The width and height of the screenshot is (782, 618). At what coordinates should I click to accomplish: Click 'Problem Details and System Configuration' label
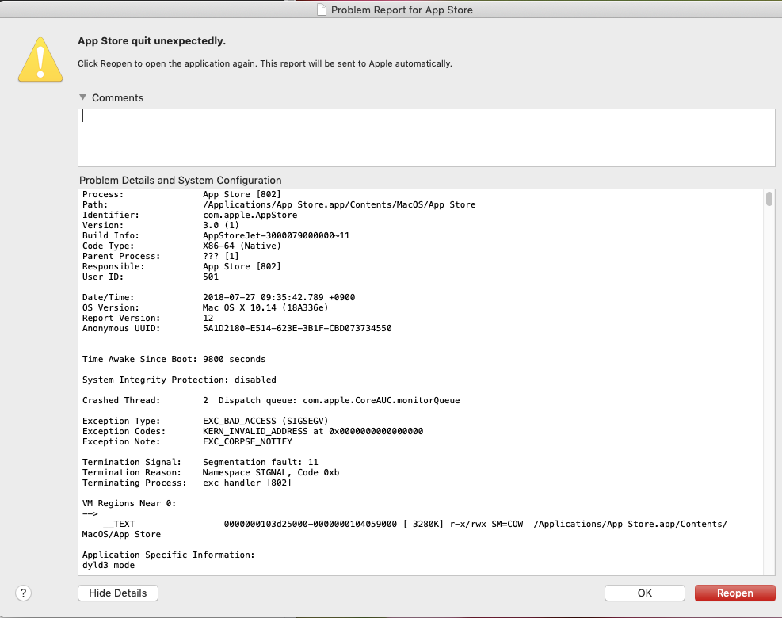click(180, 180)
